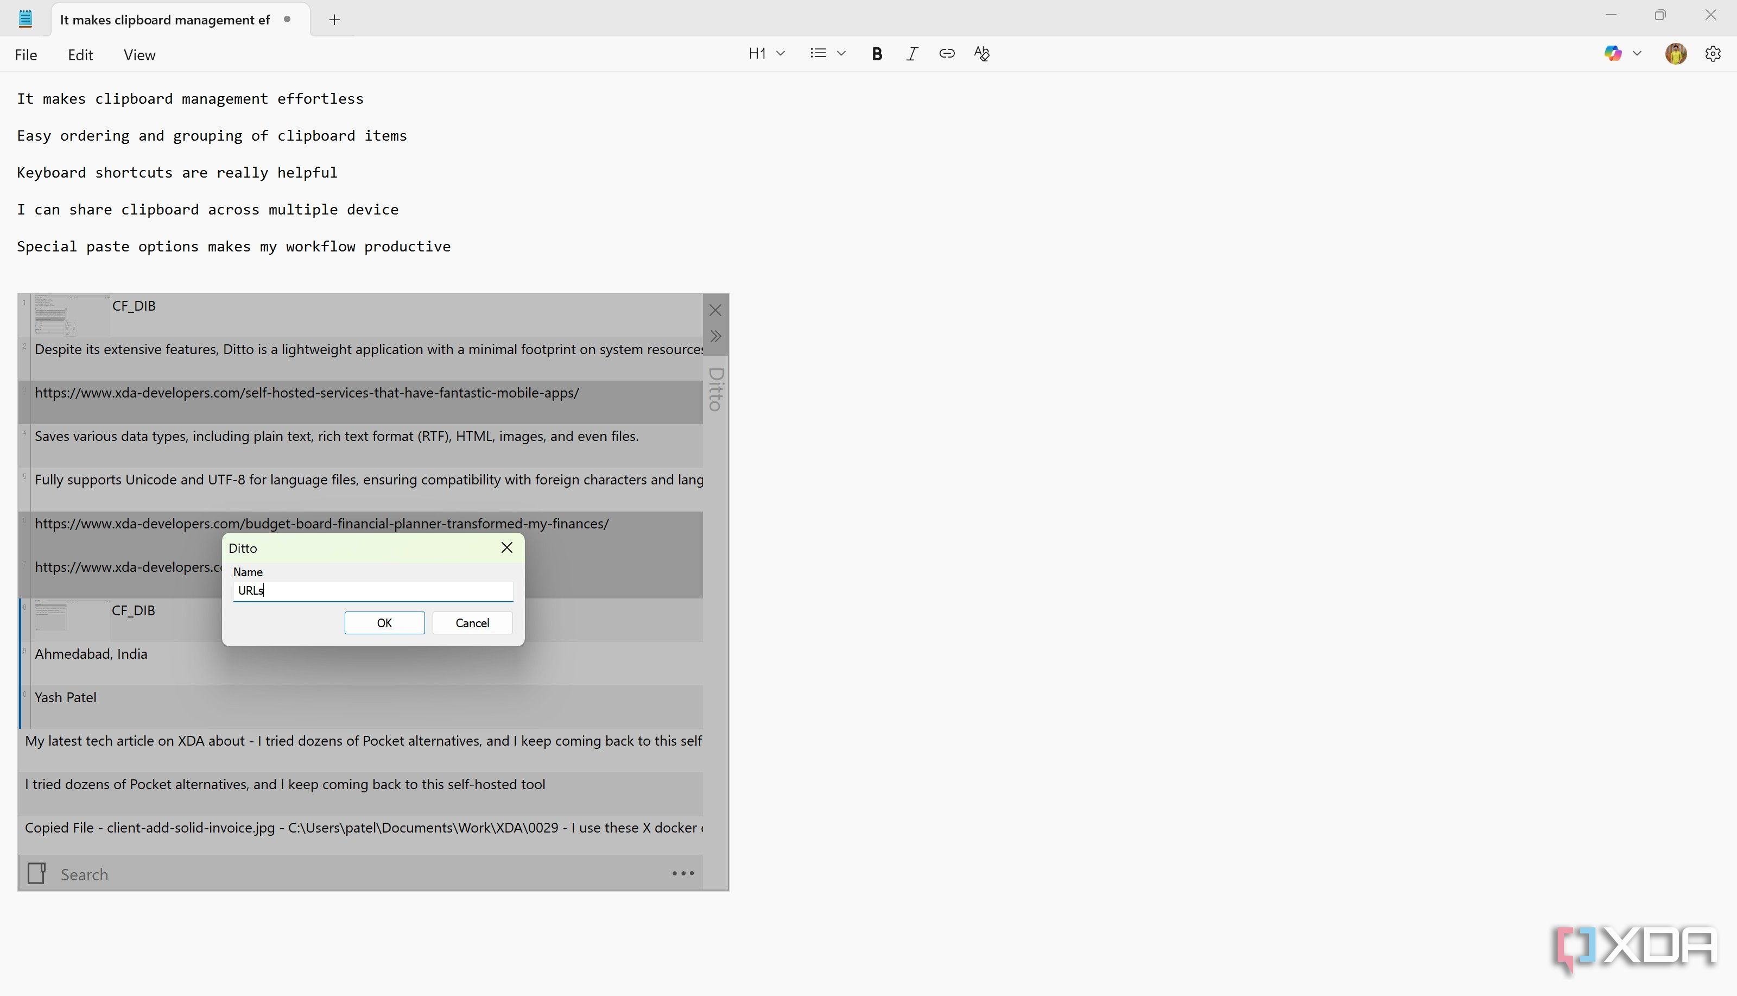Screen dimensions: 1737x996
Task: Select the second CF_DIB image clip
Action: coord(362,620)
